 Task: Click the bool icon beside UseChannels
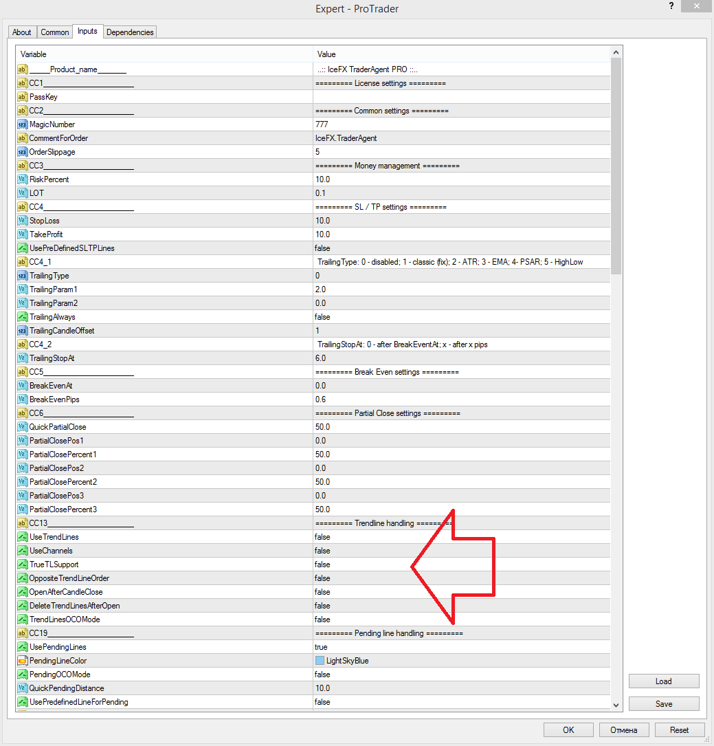pyautogui.click(x=23, y=551)
